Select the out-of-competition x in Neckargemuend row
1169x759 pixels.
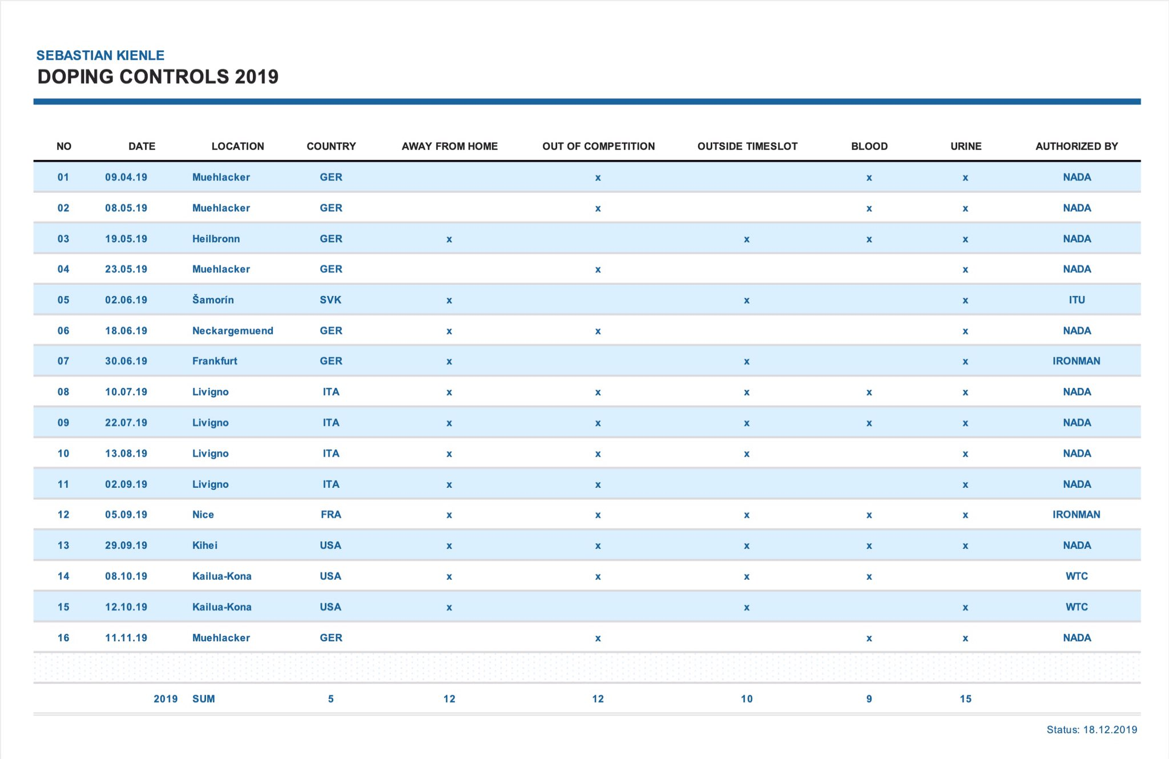tap(598, 331)
